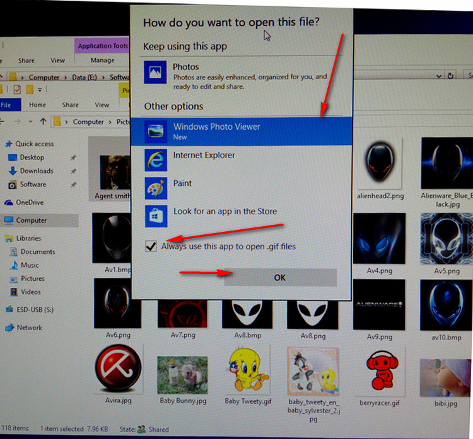Unpin Desktop via its pin icon
The height and width of the screenshot is (439, 473).
(73, 157)
